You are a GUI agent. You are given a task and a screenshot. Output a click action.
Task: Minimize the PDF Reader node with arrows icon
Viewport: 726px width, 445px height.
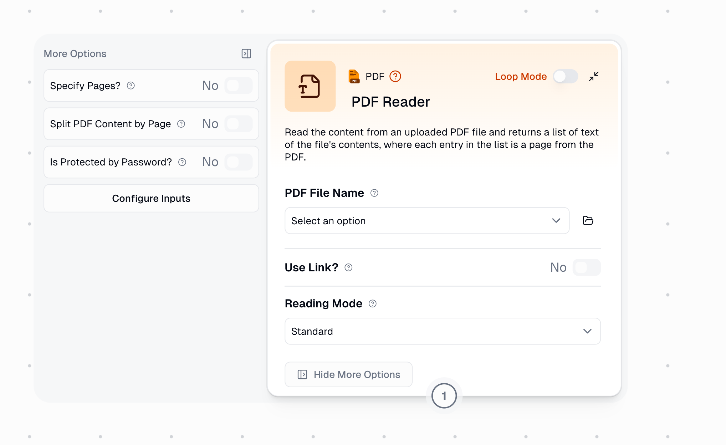click(594, 76)
